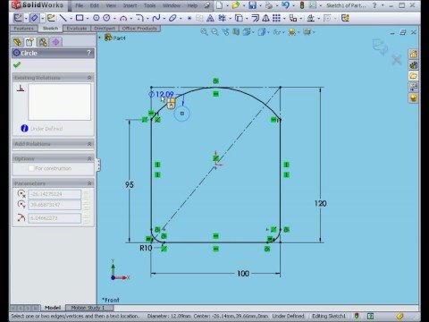This screenshot has height=322, width=429.
Task: Click Zoom to Area magnifier icon
Action: click(214, 32)
